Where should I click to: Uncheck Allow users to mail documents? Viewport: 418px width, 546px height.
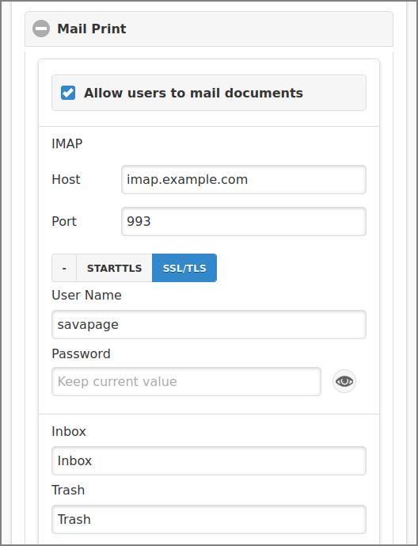coord(68,93)
